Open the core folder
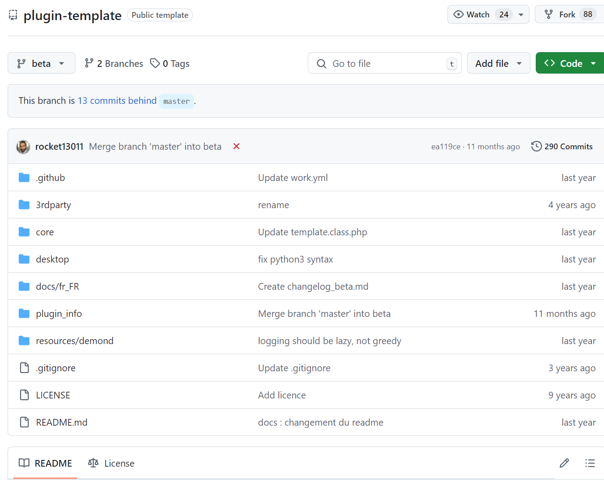This screenshot has height=480, width=604. click(x=45, y=232)
